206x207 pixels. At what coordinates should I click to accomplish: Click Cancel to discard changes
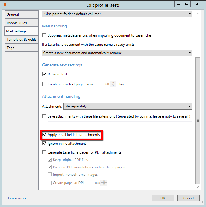(x=188, y=198)
